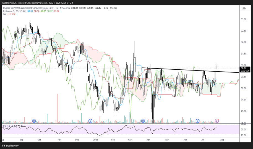This screenshot has width=253, height=149.
Task: Click the Mar label on the time axis
Action: [129, 140]
